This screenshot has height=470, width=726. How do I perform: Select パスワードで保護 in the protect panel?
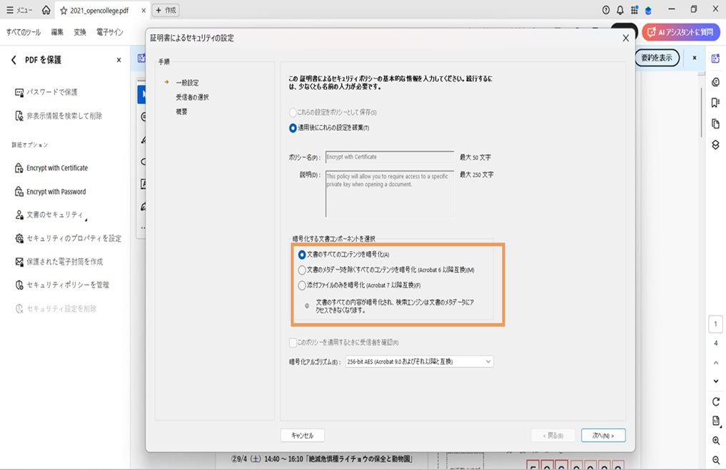point(54,91)
